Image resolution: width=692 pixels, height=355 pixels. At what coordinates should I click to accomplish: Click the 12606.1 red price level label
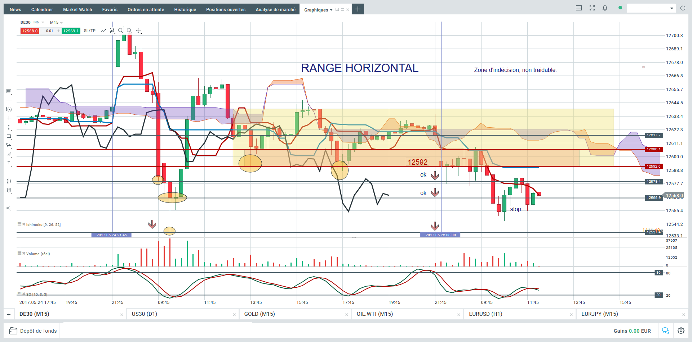click(654, 149)
